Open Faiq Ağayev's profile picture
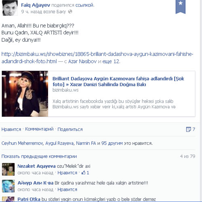 [10, 8]
